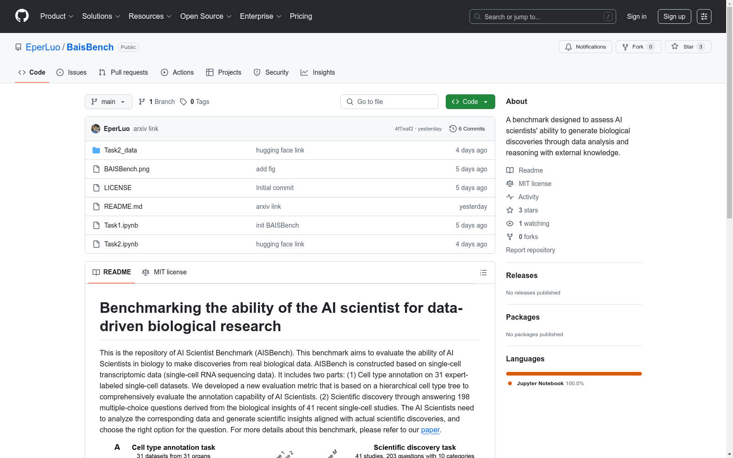
Task: Focus the Search or jump to field
Action: click(x=543, y=16)
